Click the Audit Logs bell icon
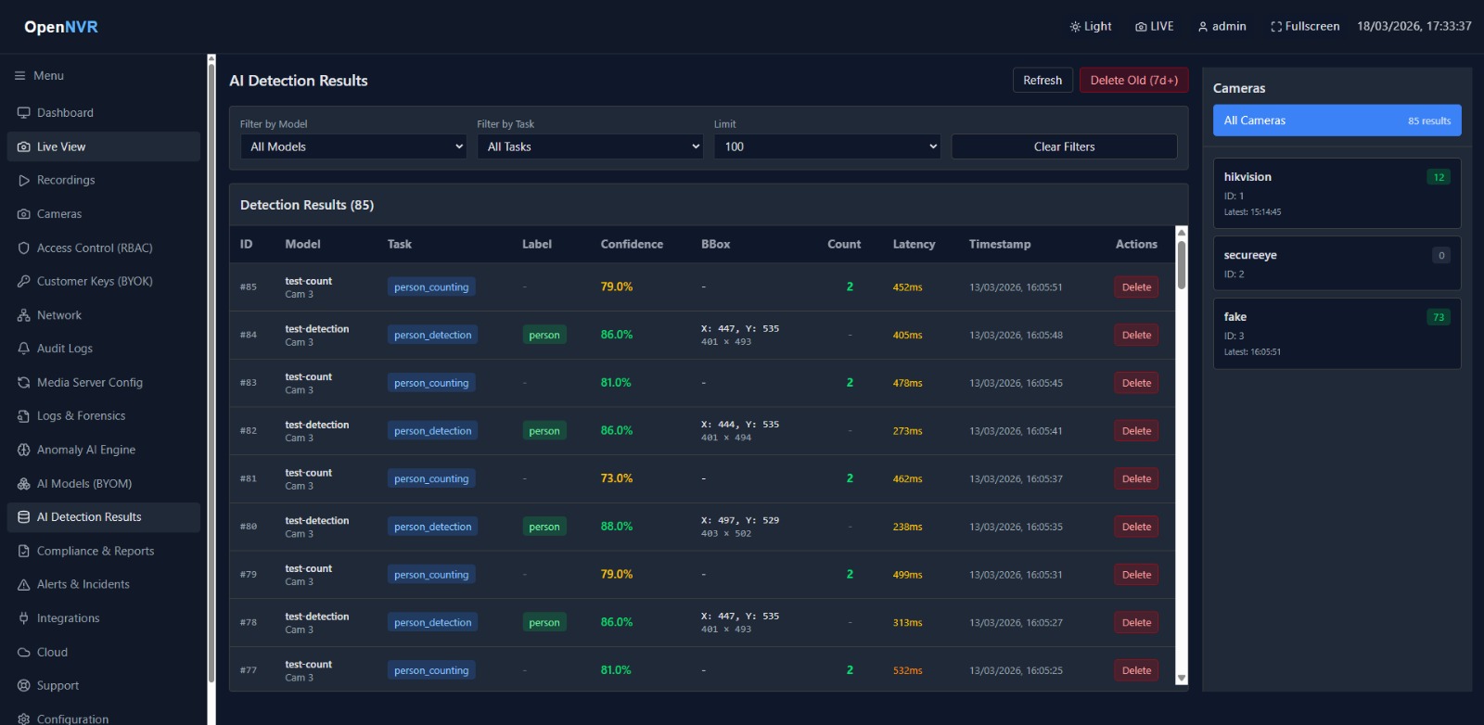1484x725 pixels. click(24, 349)
